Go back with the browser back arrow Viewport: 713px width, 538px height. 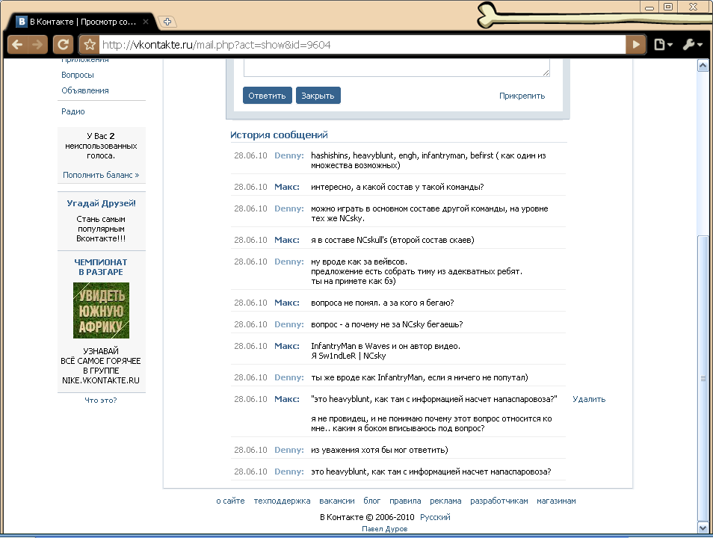17,44
